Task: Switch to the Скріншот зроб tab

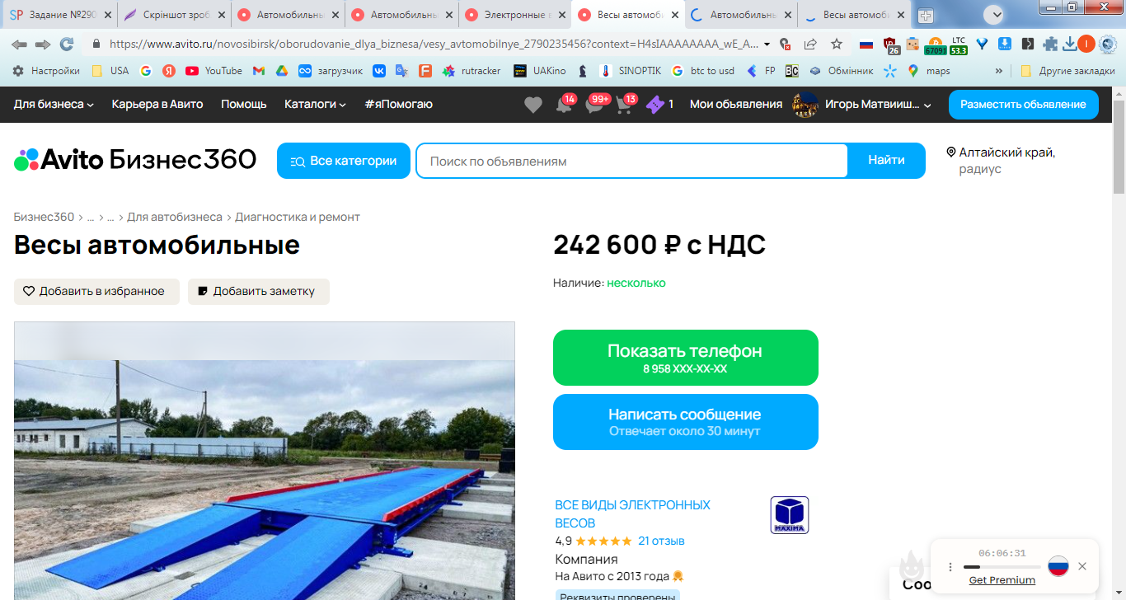Action: click(173, 15)
